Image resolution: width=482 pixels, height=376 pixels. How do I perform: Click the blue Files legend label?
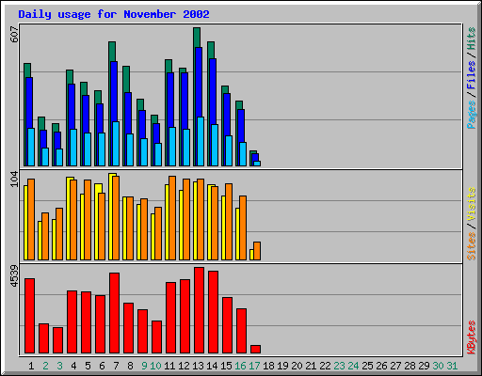[472, 74]
